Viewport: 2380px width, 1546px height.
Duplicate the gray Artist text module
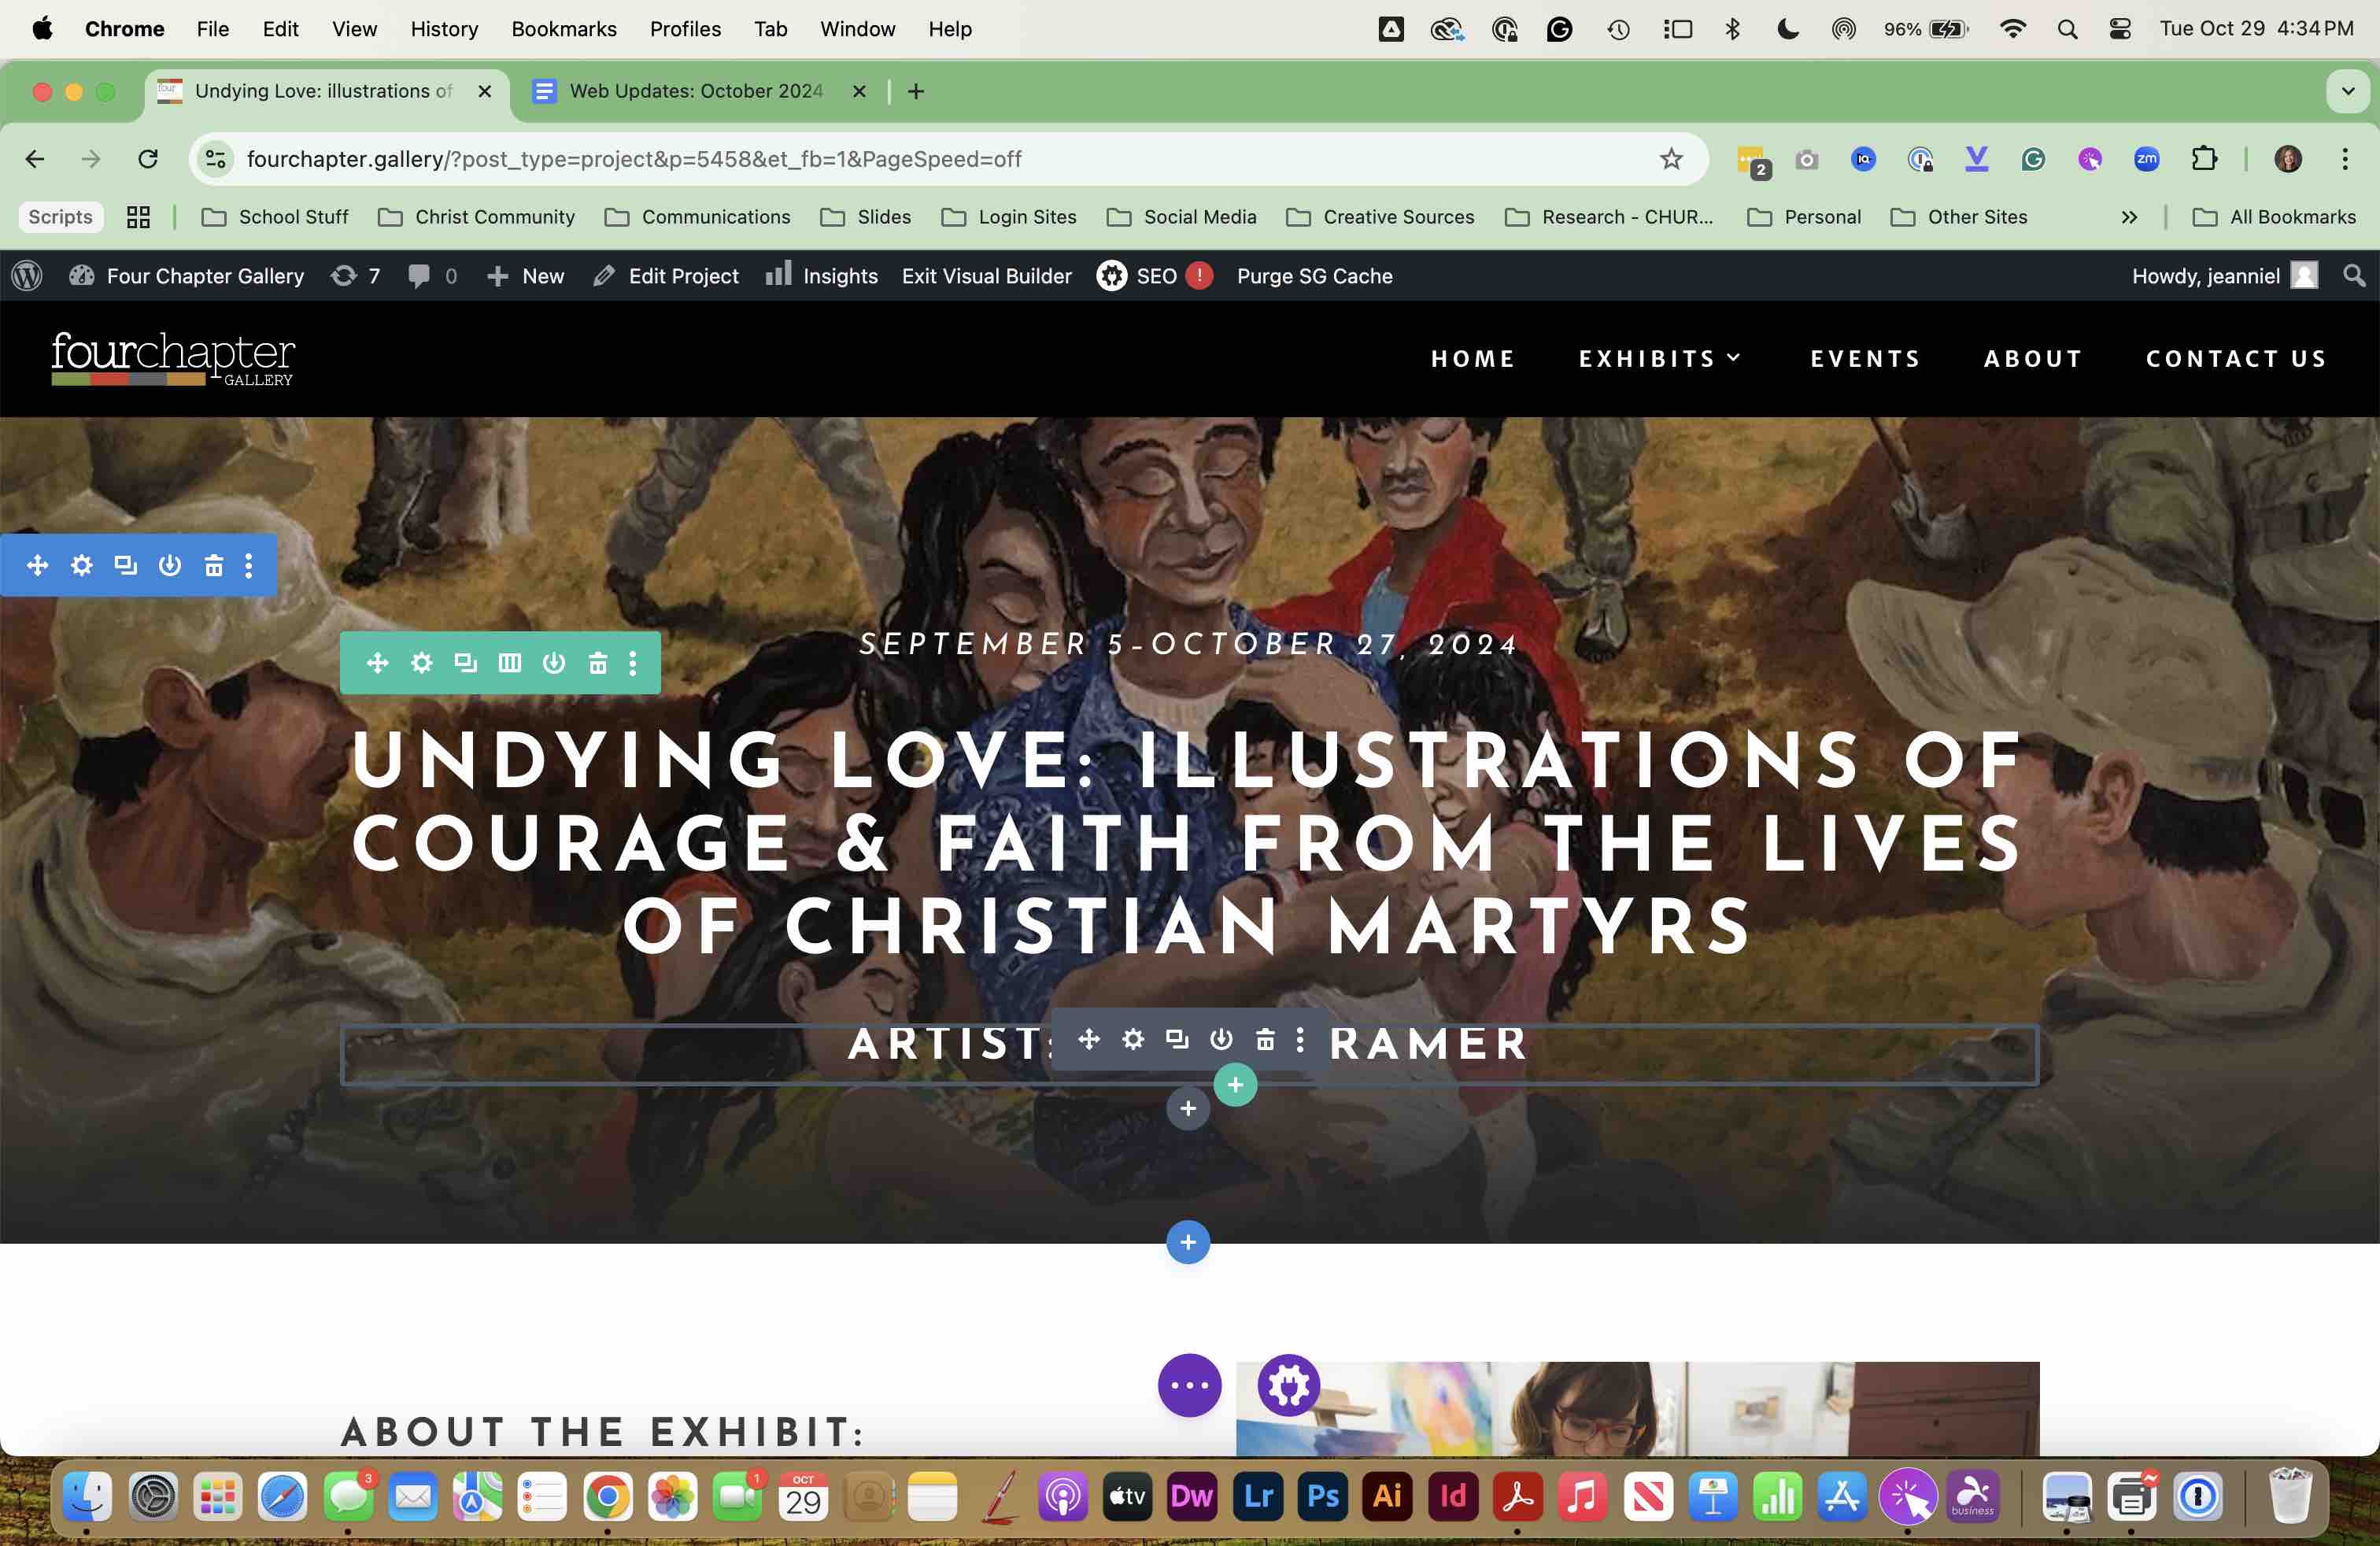coord(1177,1039)
